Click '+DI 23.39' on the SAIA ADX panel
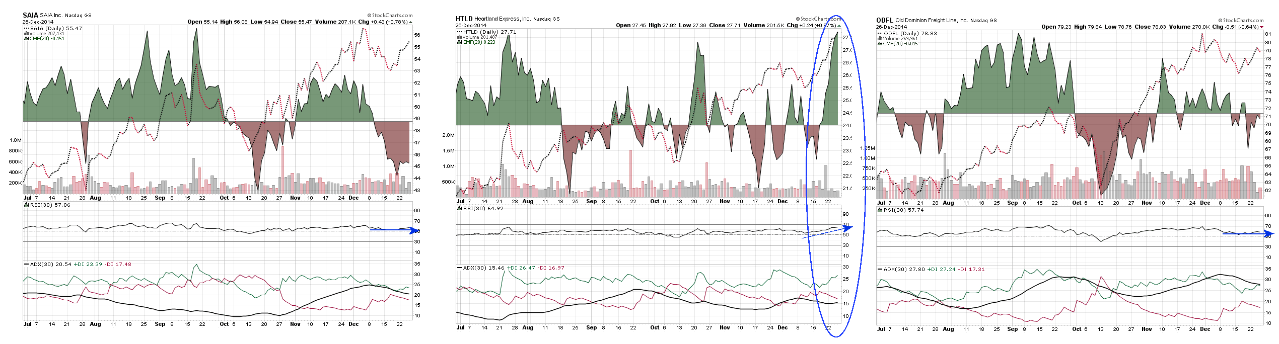The height and width of the screenshot is (344, 1279). pyautogui.click(x=88, y=265)
